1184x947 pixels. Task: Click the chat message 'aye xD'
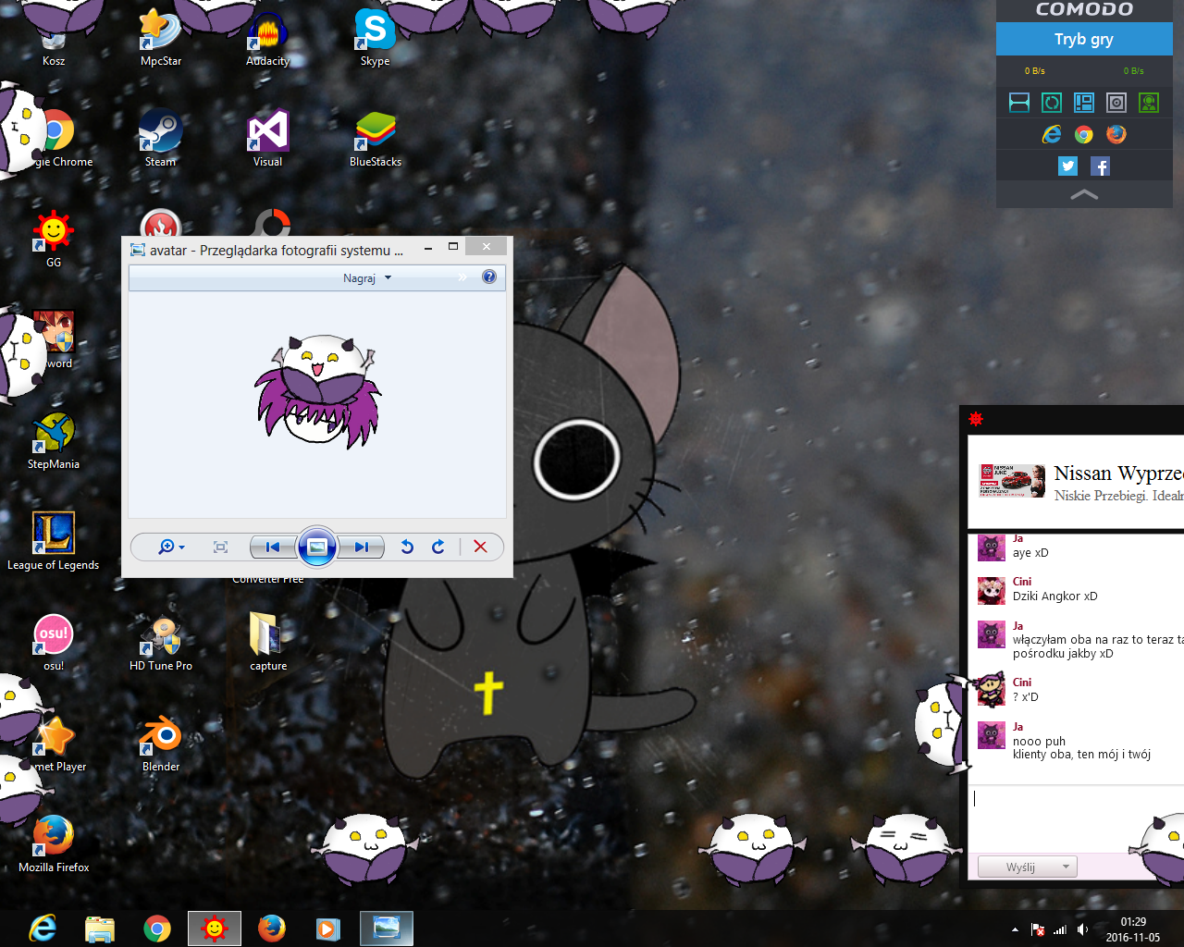click(x=1030, y=553)
